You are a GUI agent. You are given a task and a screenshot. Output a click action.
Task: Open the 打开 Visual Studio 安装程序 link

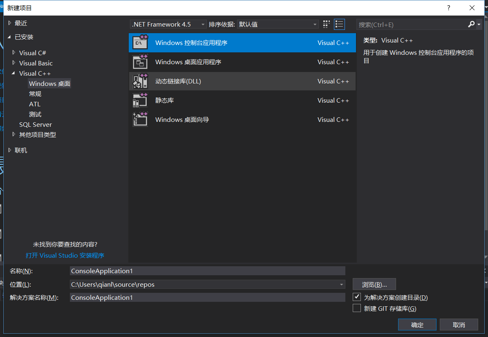coord(65,255)
